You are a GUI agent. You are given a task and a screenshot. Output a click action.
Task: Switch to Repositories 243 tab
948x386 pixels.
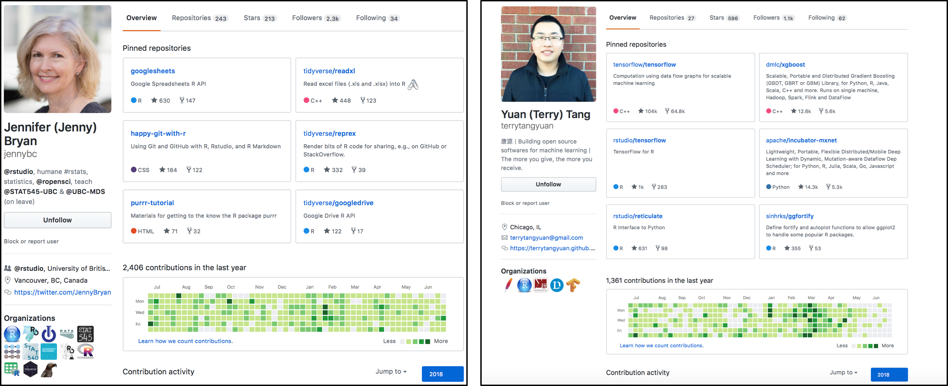click(200, 18)
